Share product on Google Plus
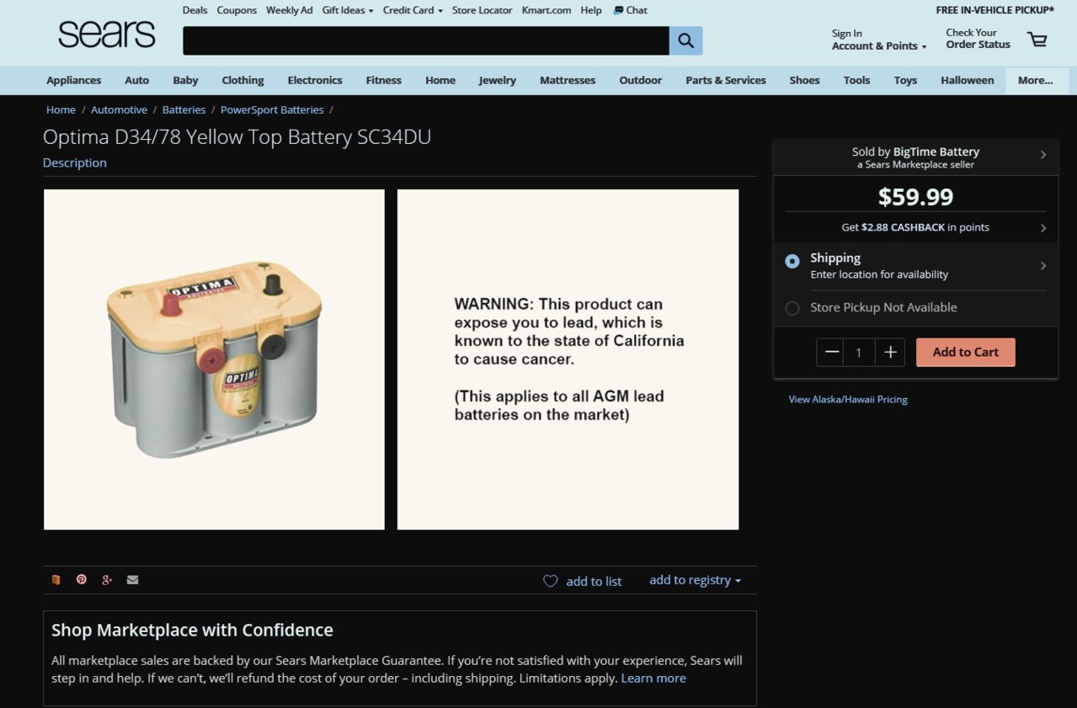1077x708 pixels. (107, 579)
